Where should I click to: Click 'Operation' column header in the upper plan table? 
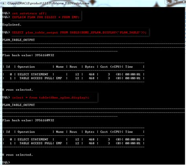click(x=26, y=67)
